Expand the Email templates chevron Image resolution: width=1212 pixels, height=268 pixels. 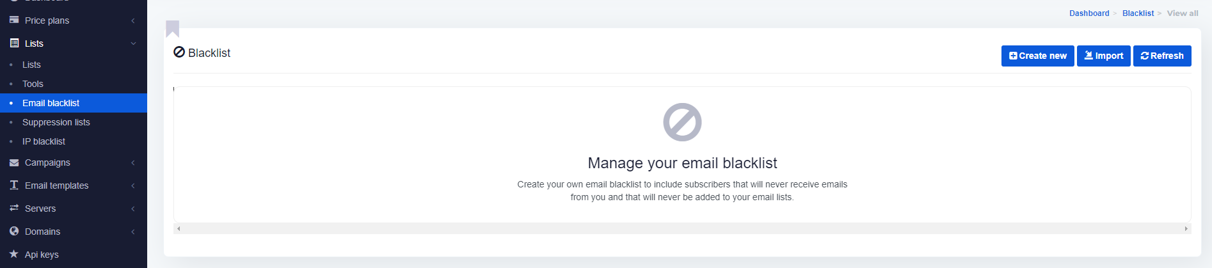pos(133,185)
